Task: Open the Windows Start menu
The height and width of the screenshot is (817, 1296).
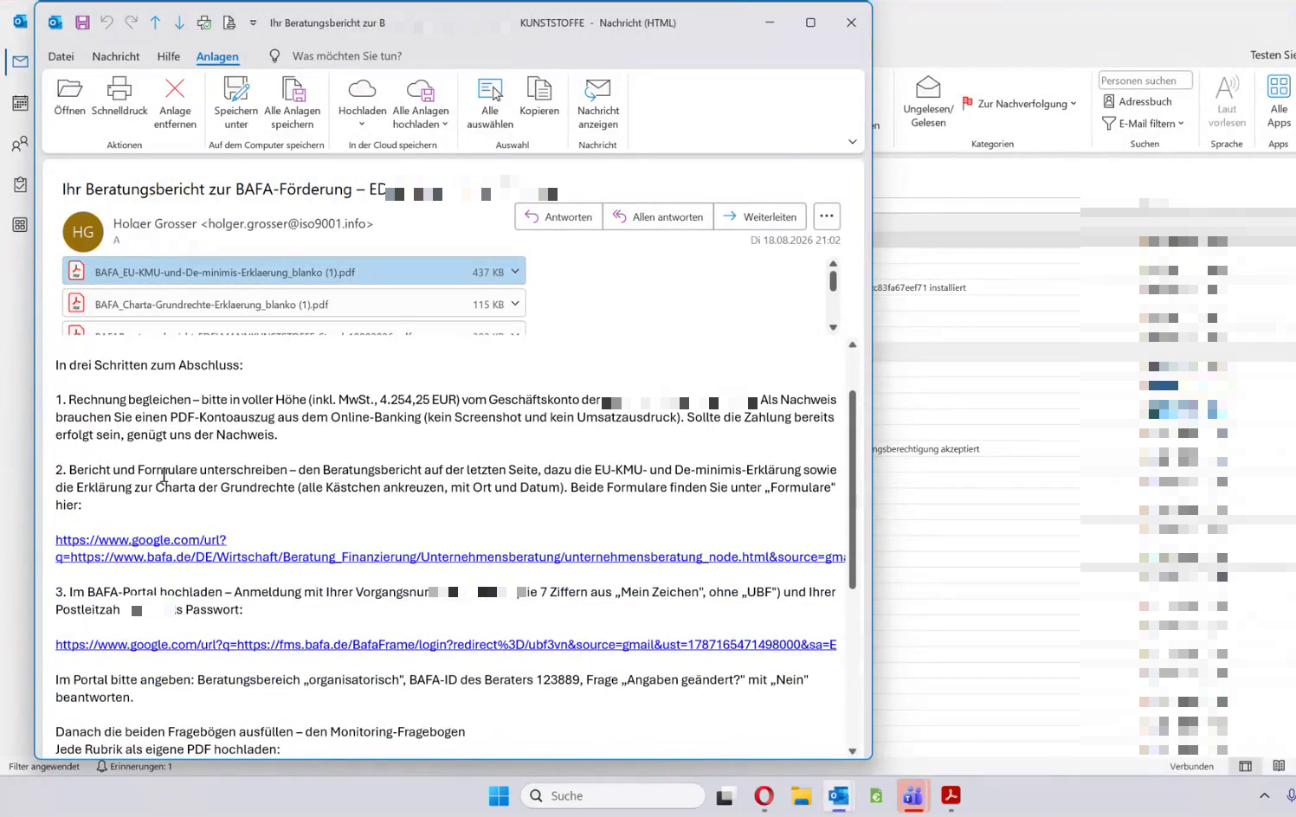Action: (x=499, y=796)
